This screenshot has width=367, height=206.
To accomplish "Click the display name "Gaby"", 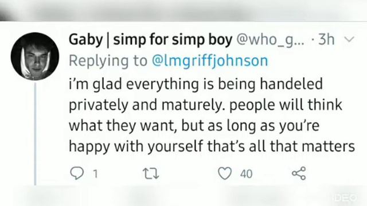I will tap(85, 39).
